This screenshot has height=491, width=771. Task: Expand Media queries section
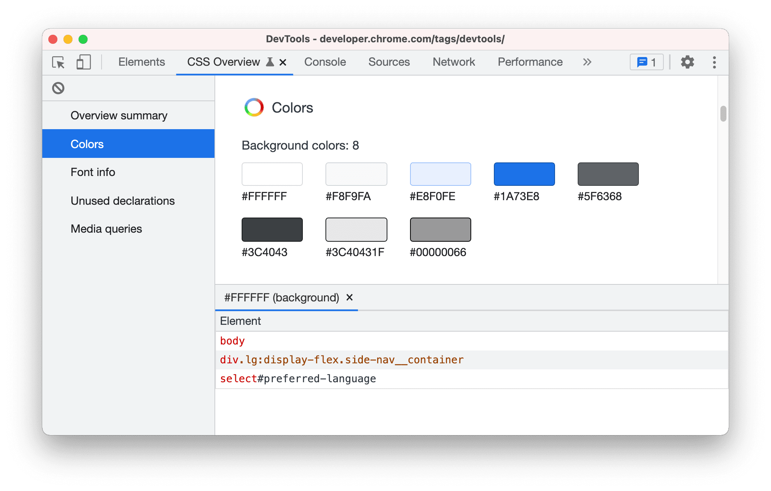[106, 228]
